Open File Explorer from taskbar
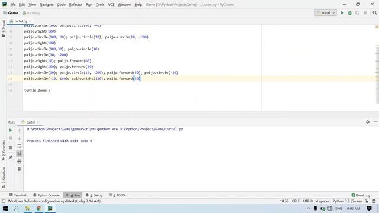 pos(28,208)
